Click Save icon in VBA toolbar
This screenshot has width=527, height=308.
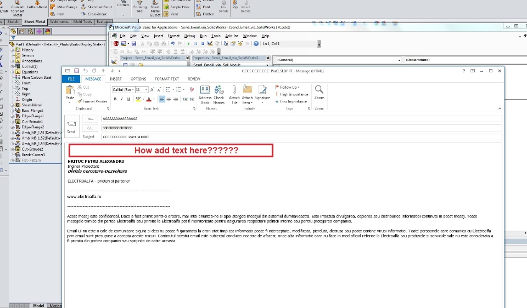tap(134, 44)
